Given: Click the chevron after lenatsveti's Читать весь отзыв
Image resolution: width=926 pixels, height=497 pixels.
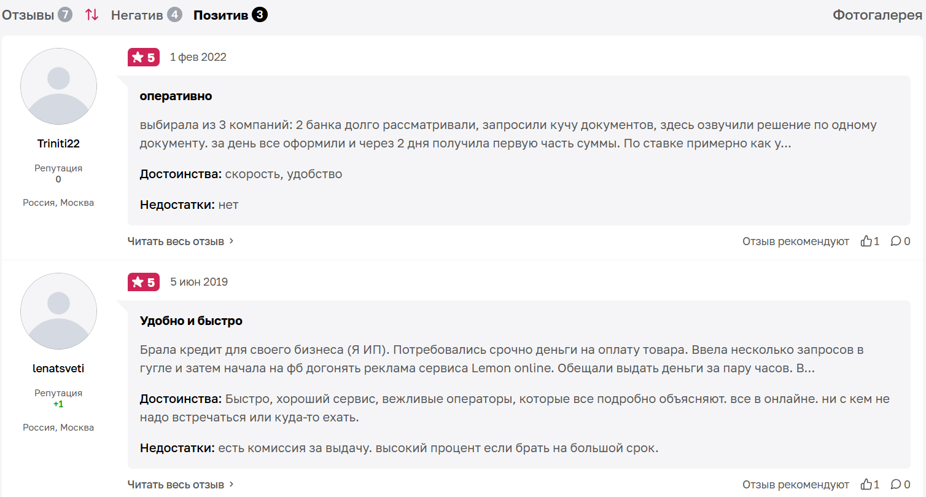Looking at the screenshot, I should (231, 485).
